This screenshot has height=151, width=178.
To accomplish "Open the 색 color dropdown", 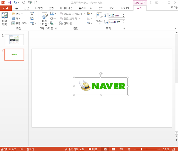I will coord(16,18).
